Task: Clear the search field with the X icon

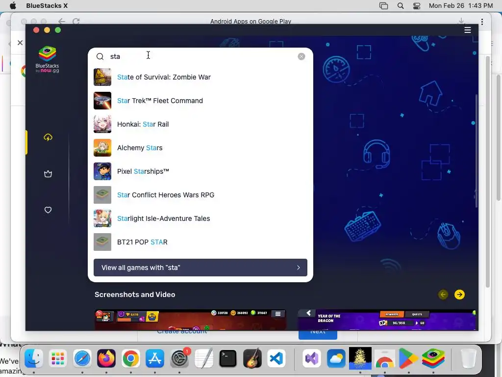Action: click(301, 56)
